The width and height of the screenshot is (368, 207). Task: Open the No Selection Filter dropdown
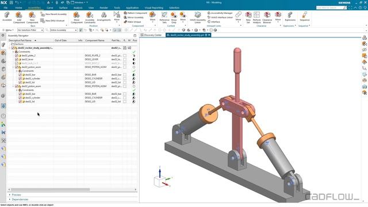pos(30,30)
